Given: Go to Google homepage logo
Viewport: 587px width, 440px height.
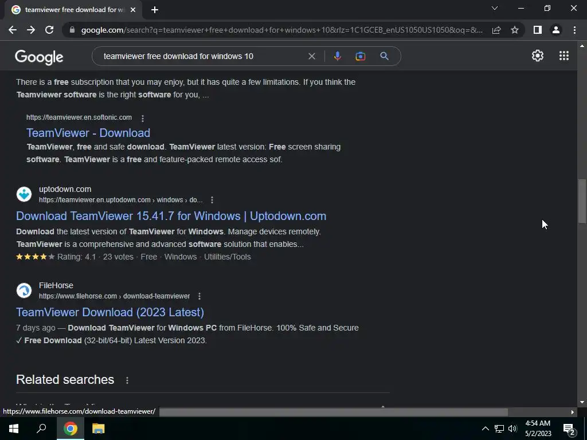Looking at the screenshot, I should (x=39, y=57).
